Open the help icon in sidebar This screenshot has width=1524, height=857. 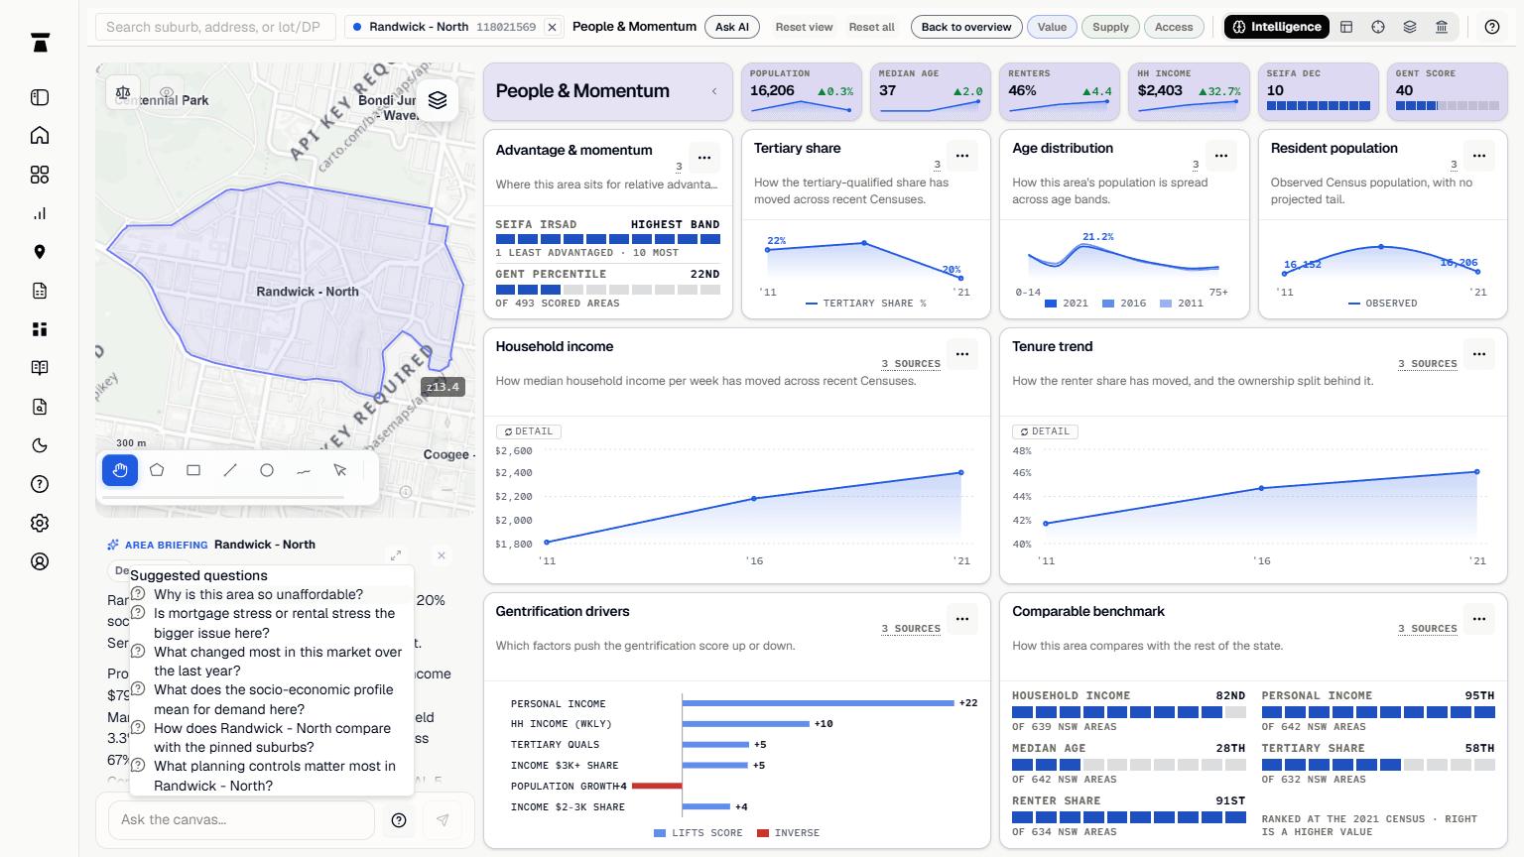click(x=40, y=484)
